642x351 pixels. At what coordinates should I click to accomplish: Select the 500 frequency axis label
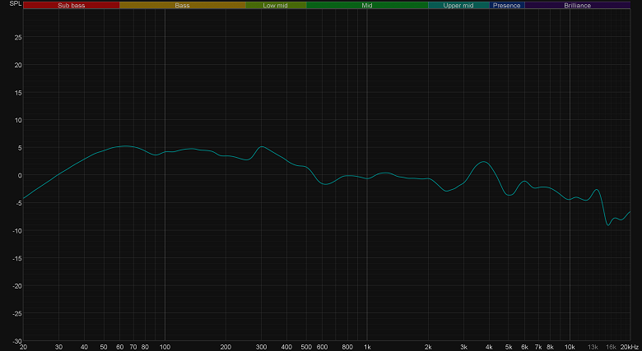tap(306, 347)
